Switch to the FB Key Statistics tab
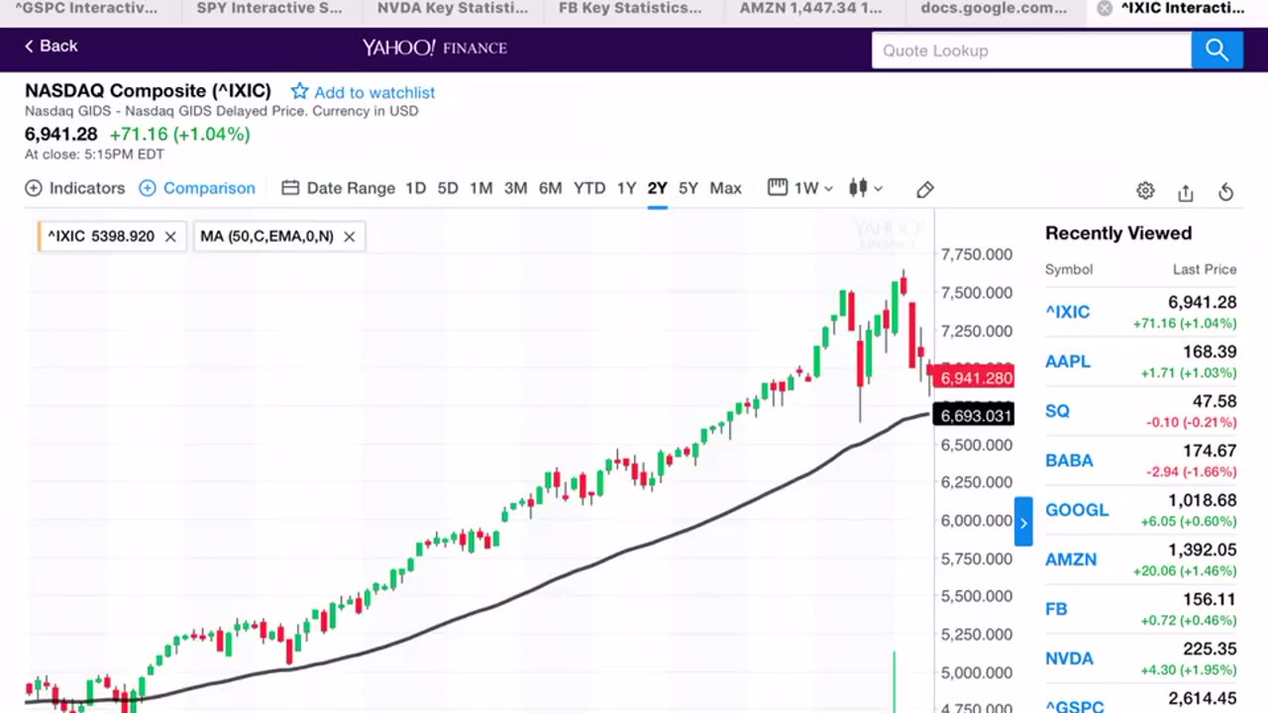1268x713 pixels. (x=630, y=8)
